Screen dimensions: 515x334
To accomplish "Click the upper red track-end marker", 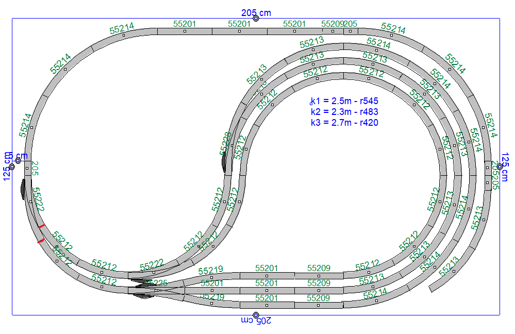I will [42, 226].
